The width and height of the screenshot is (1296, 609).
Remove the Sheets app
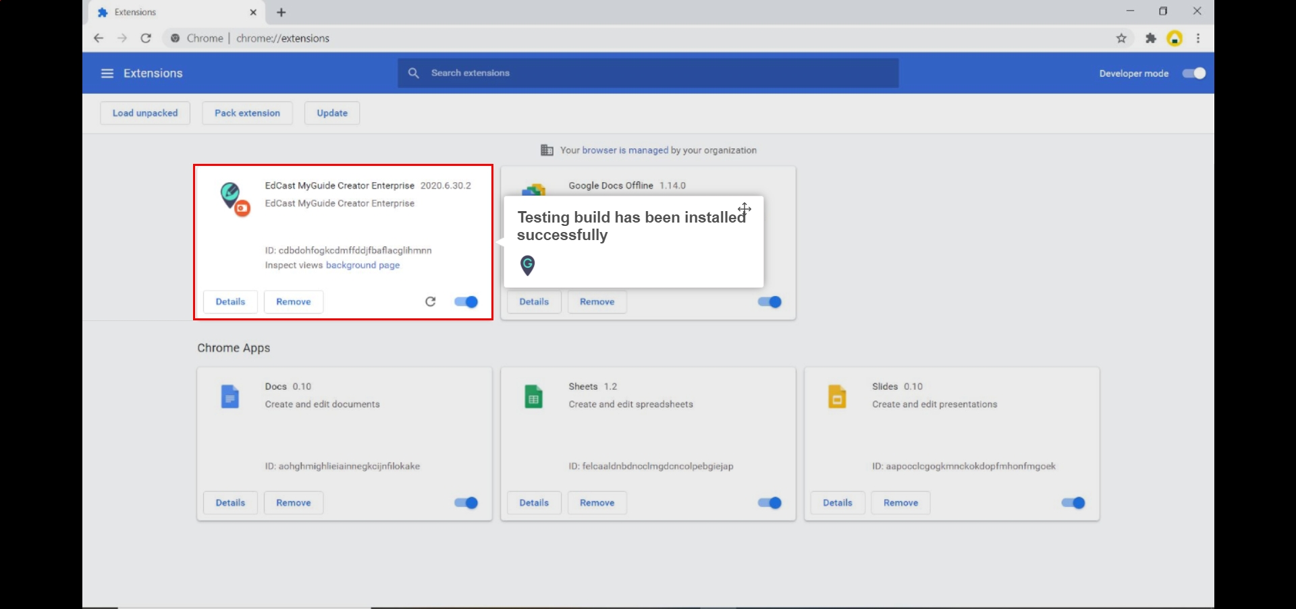pyautogui.click(x=597, y=502)
